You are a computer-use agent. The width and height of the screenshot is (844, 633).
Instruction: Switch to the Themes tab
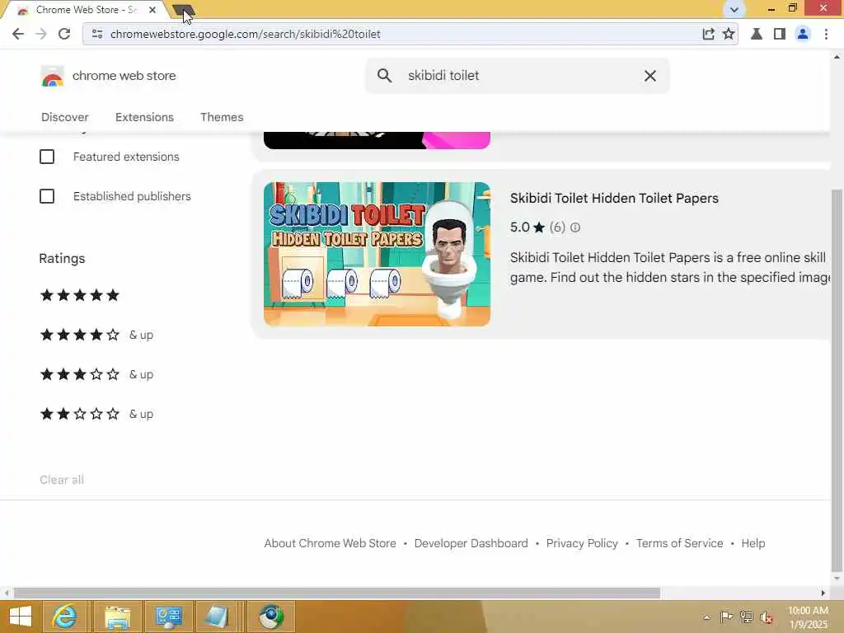click(222, 117)
